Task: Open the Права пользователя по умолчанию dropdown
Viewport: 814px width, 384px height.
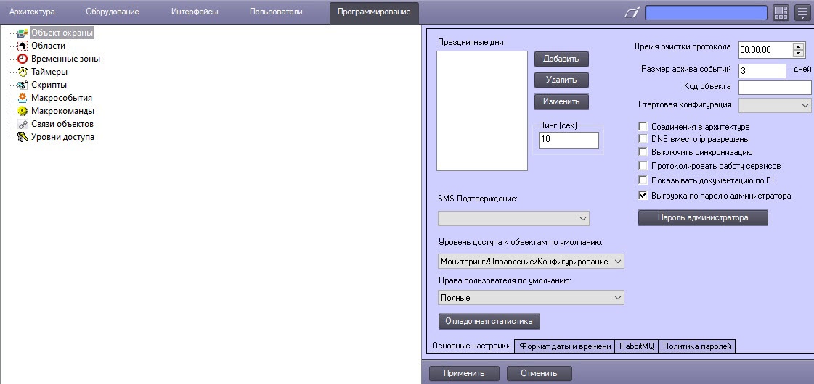Action: pyautogui.click(x=531, y=298)
